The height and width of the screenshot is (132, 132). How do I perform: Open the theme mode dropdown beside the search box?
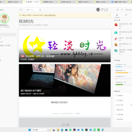21,10
